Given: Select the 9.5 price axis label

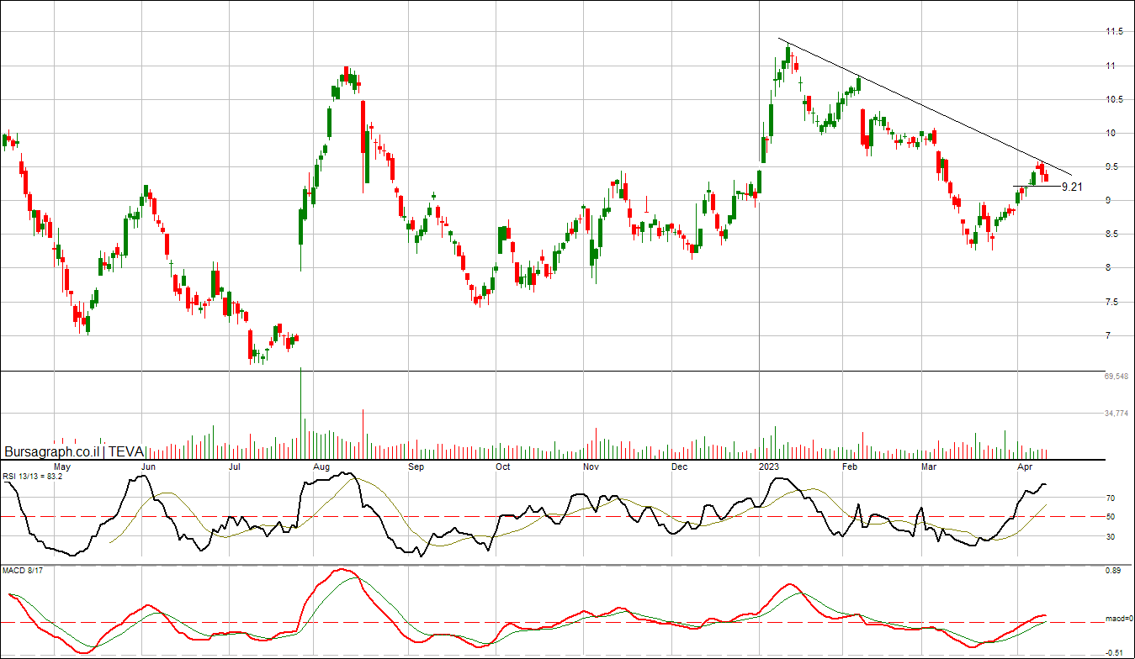Looking at the screenshot, I should coord(1111,166).
